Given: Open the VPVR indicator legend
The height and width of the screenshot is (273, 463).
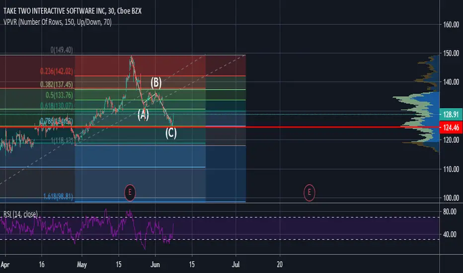Looking at the screenshot, I should (57, 22).
